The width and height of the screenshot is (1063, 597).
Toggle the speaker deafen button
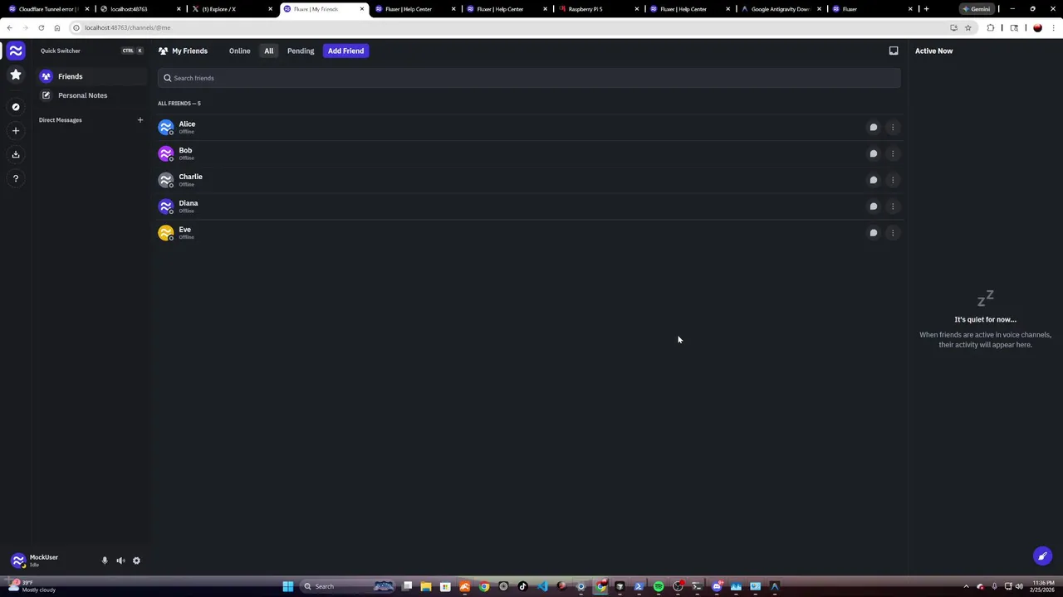click(120, 561)
